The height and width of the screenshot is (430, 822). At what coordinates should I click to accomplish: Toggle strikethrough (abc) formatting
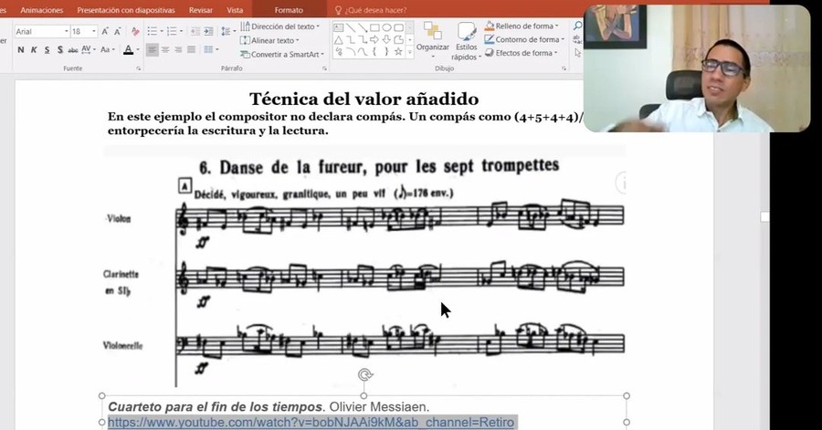point(73,50)
